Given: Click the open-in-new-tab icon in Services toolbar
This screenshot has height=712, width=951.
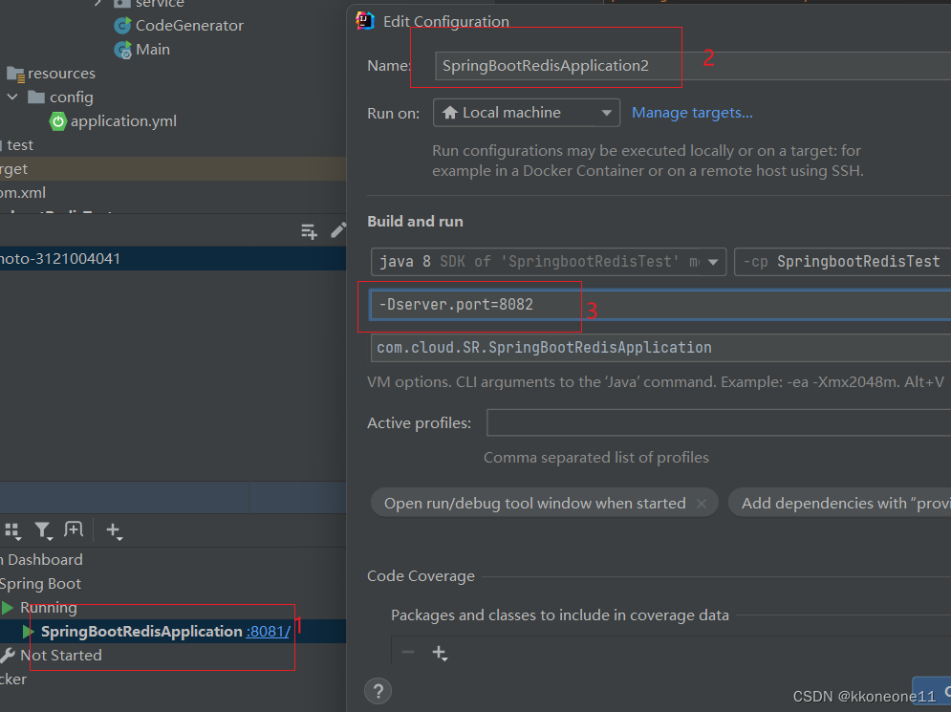Looking at the screenshot, I should point(74,529).
